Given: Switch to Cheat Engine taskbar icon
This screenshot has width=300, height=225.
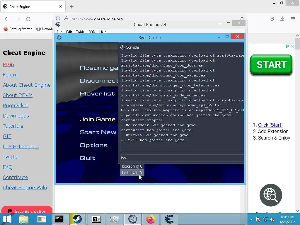Looking at the screenshot, I should point(169,219).
